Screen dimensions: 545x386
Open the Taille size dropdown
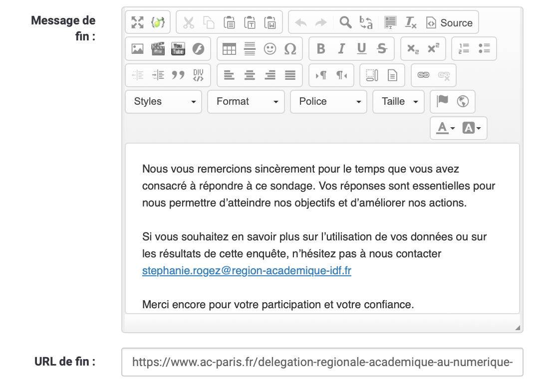[x=398, y=101]
